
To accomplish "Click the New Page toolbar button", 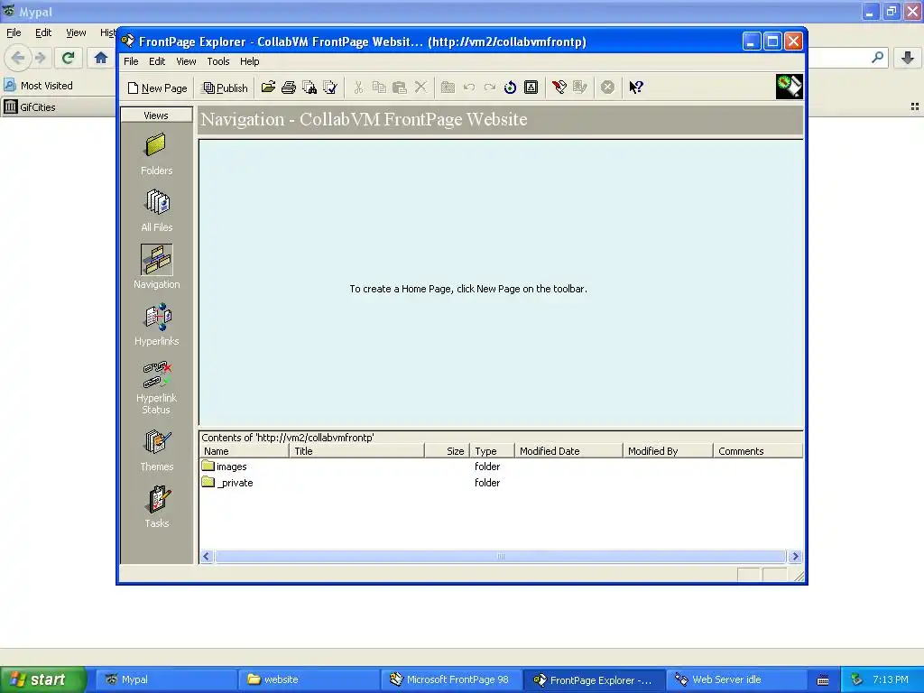I will [157, 88].
